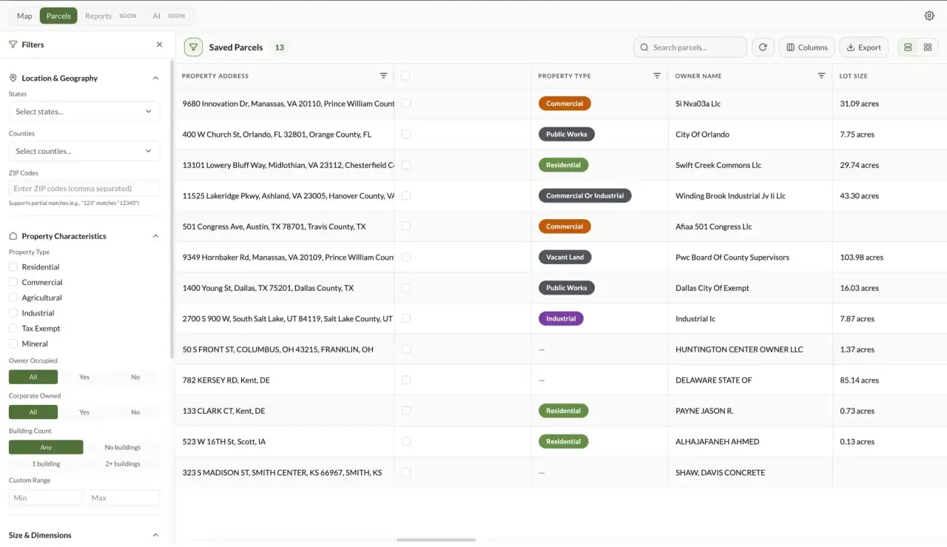Click the horizontal table scrollbar
The width and height of the screenshot is (947, 547).
pyautogui.click(x=436, y=540)
